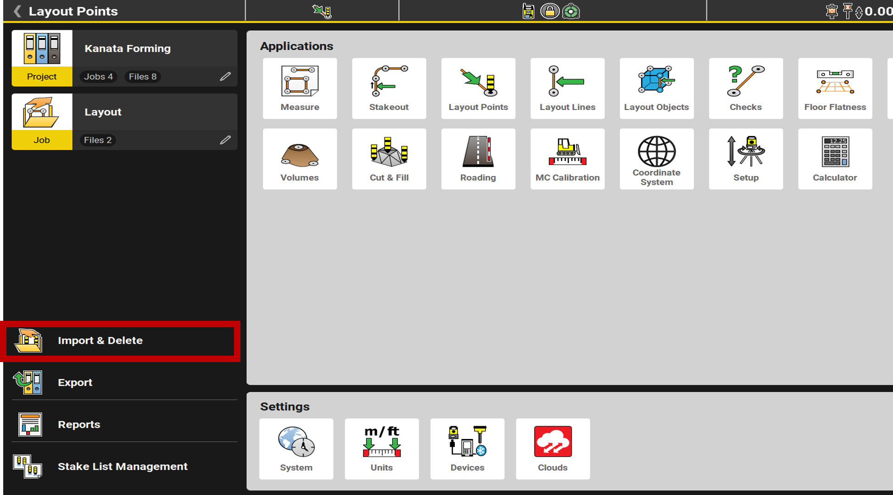Launch the Stakeout application
Viewport: 893px width, 495px height.
click(x=389, y=88)
